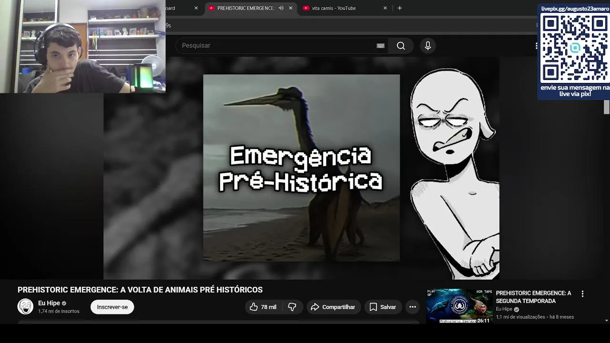Click the 1,74 mi de inscritos text
Screen dimensions: 610x343
(59, 312)
